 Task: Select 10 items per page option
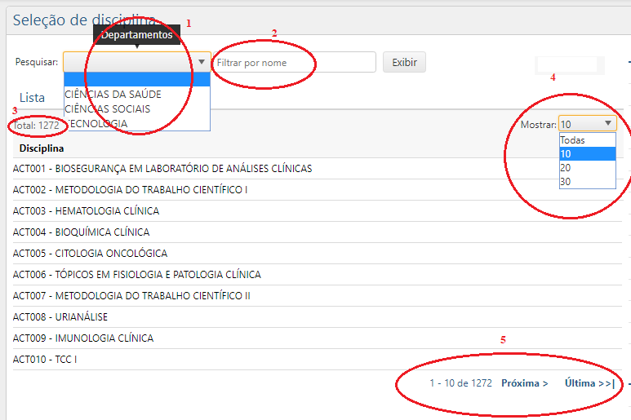point(586,154)
